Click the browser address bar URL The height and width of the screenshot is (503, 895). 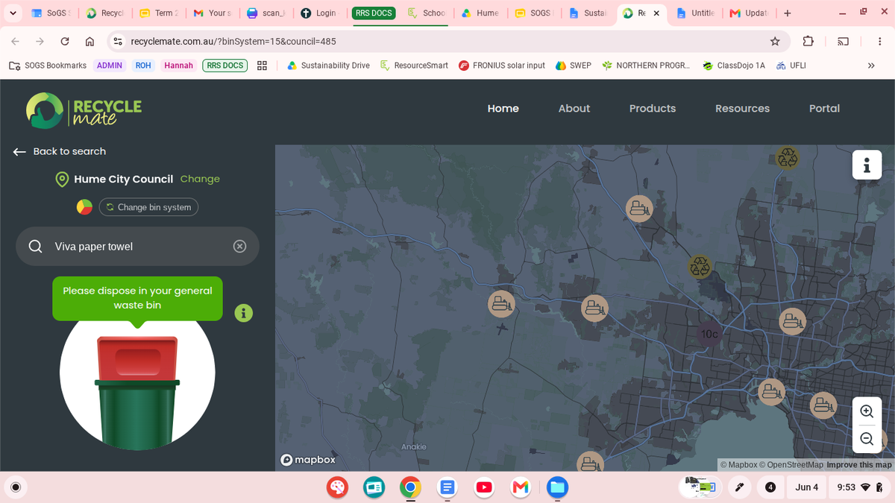tap(233, 42)
